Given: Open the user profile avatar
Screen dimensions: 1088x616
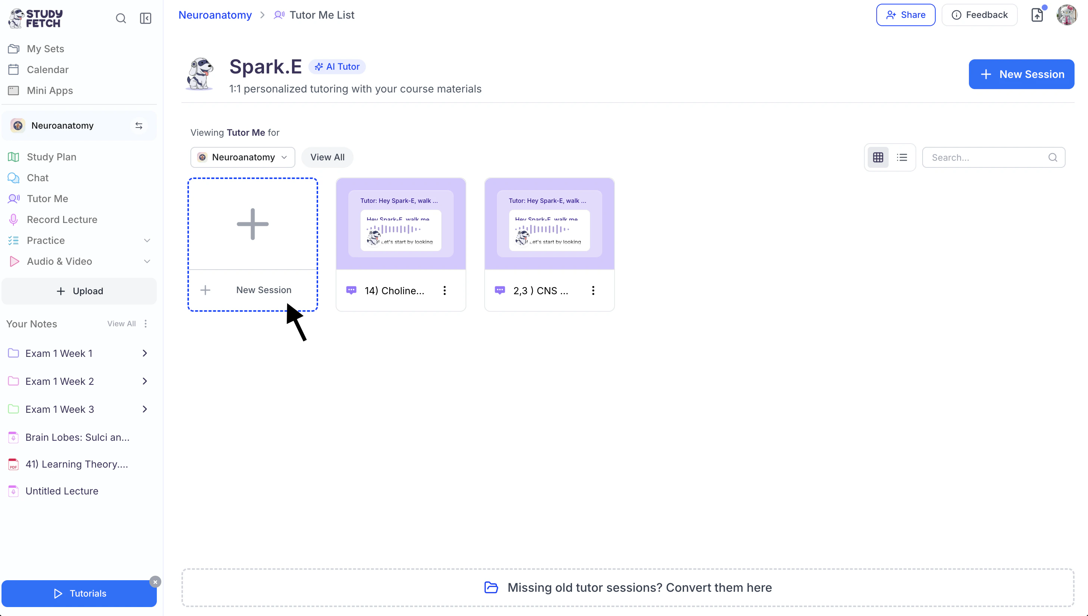Looking at the screenshot, I should coord(1066,15).
